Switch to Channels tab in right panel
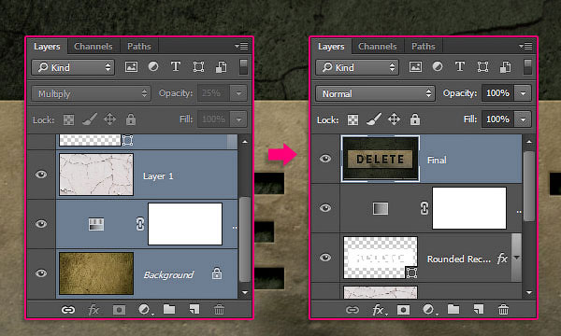The width and height of the screenshot is (561, 336). tap(377, 47)
